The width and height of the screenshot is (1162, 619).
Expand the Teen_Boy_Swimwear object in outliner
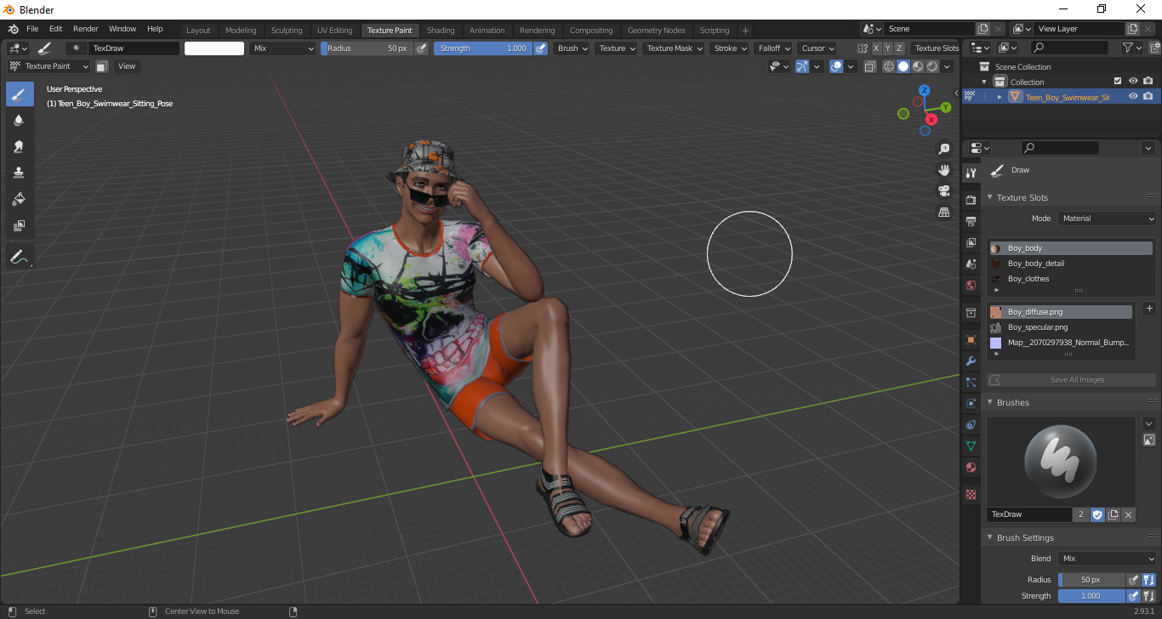coord(1000,97)
